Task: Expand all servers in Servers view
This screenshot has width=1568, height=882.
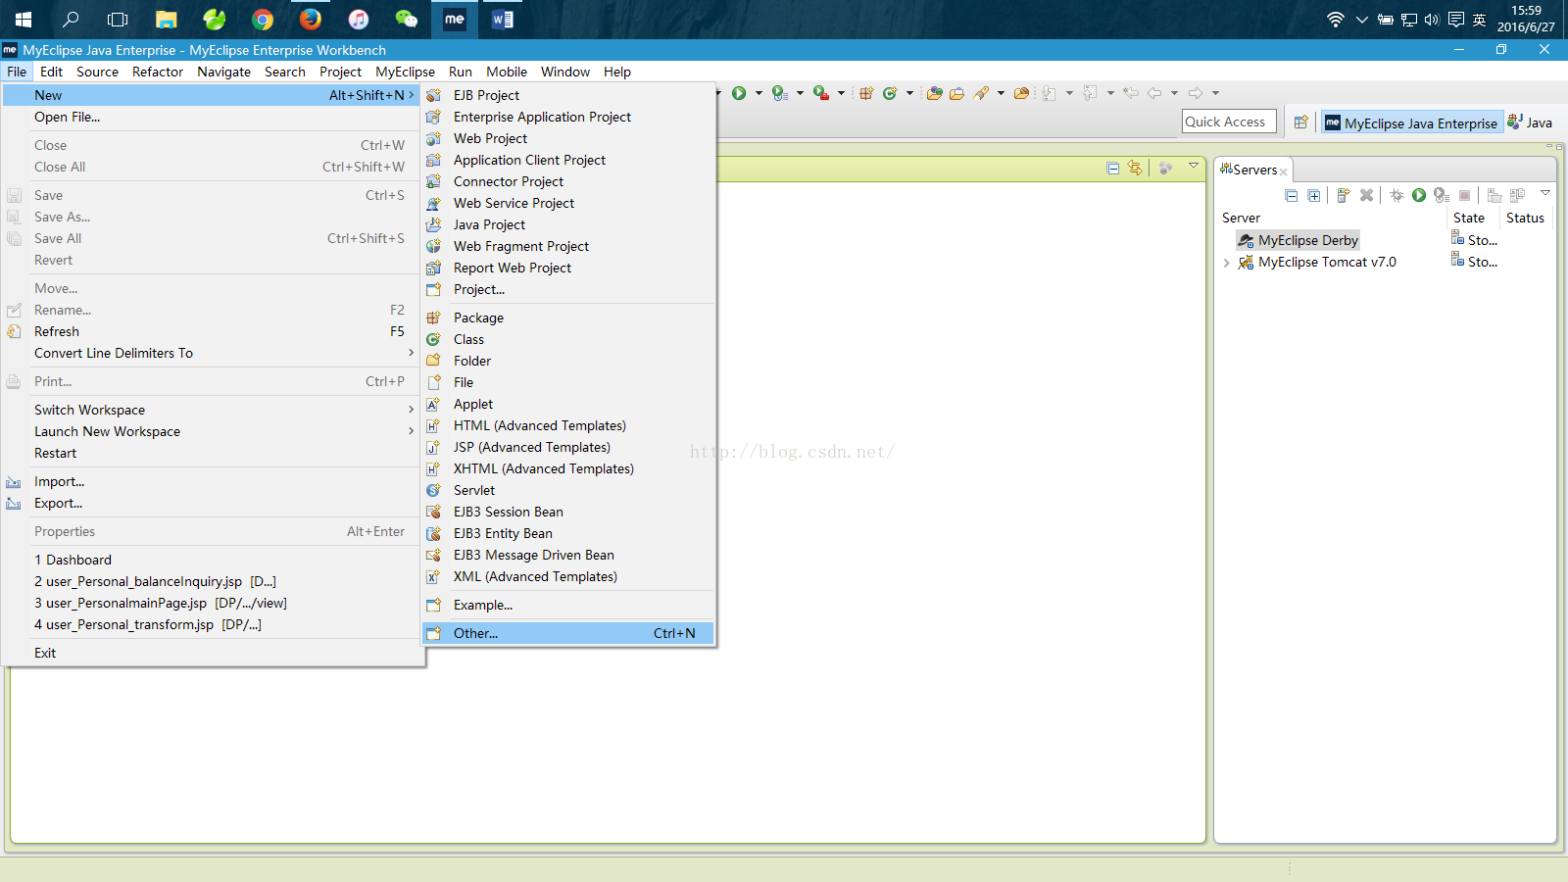Action: (x=1314, y=196)
